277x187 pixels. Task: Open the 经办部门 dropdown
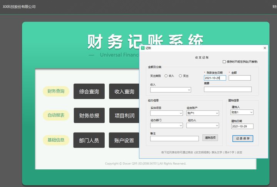(x=167, y=126)
